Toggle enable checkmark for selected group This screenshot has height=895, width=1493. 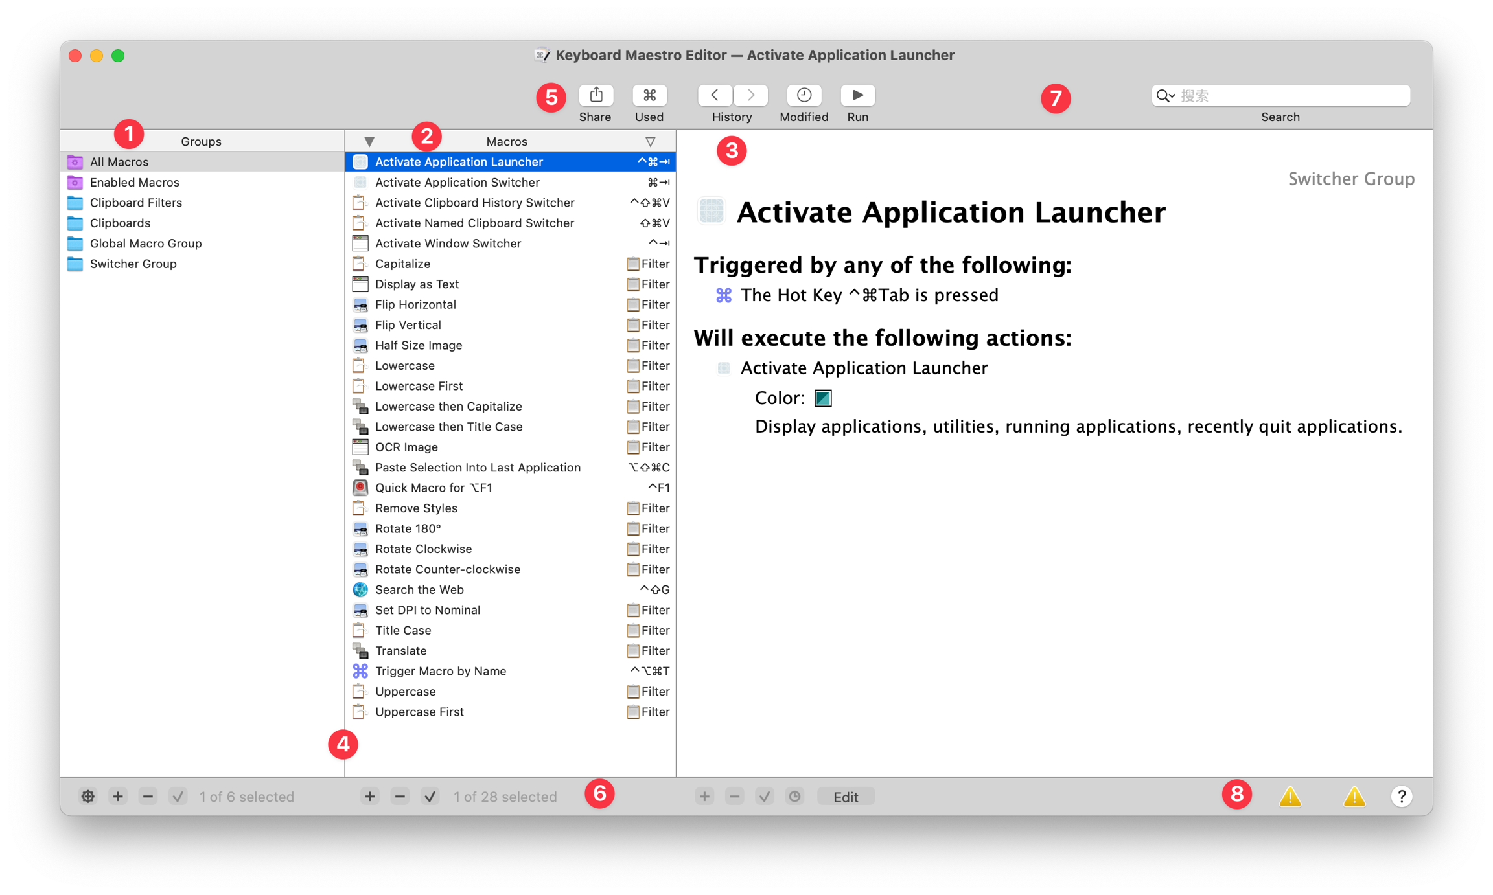coord(178,796)
